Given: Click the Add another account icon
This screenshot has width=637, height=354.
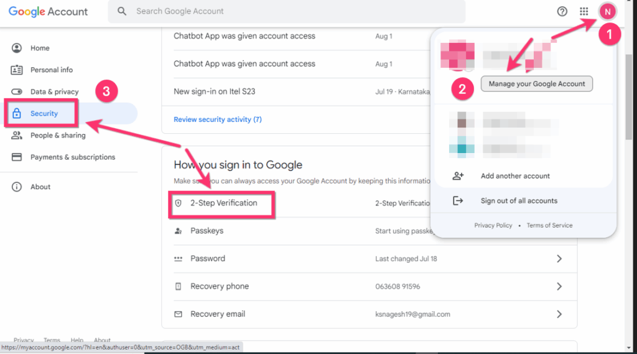Looking at the screenshot, I should point(458,176).
